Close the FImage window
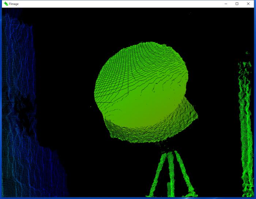The image size is (256, 199). (248, 4)
